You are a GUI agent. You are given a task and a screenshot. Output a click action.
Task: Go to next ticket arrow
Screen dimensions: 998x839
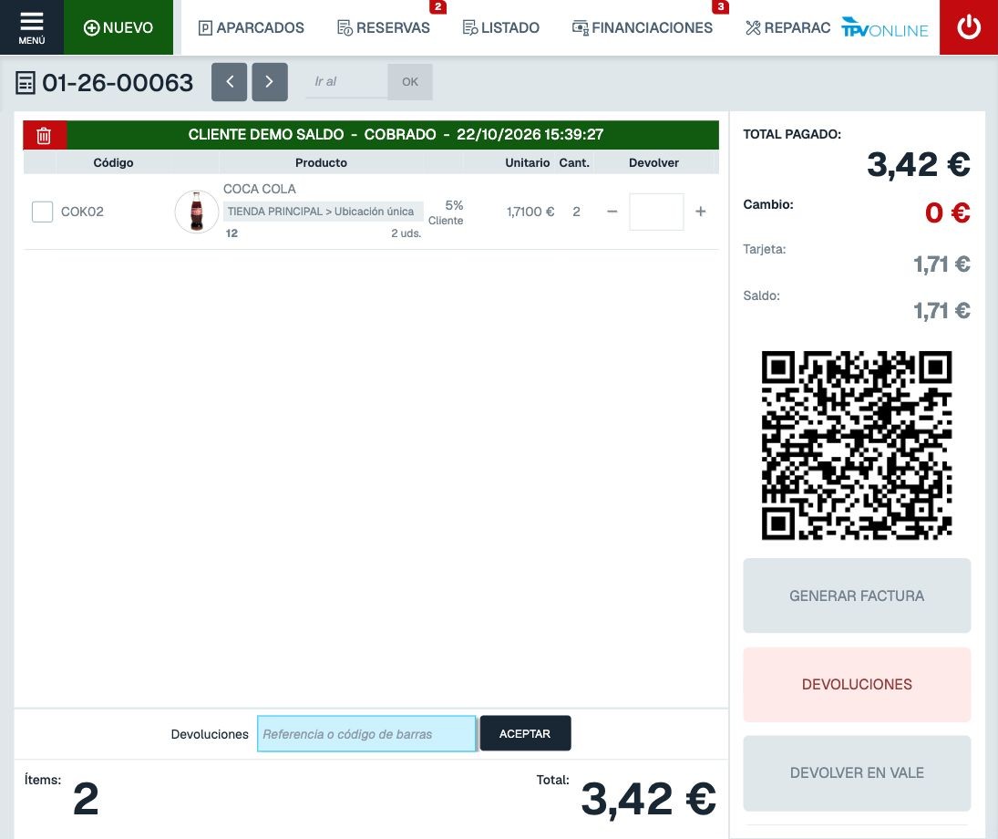point(269,81)
